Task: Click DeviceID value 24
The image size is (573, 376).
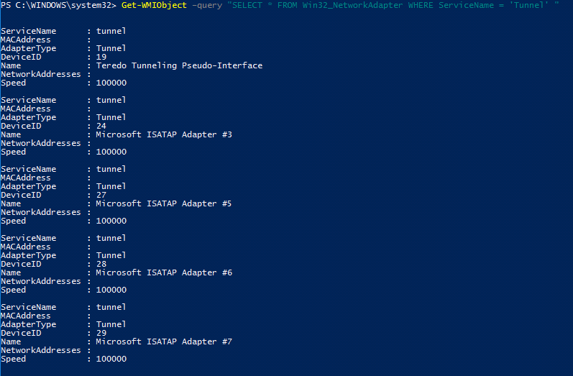Action: [x=101, y=126]
